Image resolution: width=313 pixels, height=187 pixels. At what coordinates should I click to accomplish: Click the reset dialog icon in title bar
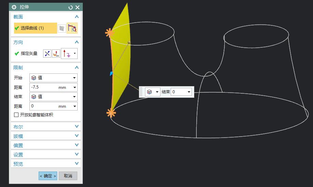tap(71, 7)
